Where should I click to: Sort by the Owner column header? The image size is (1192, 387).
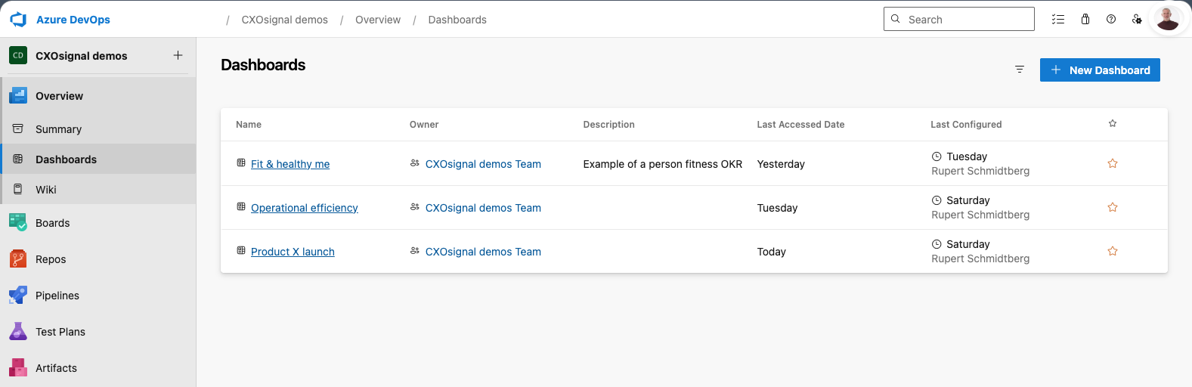424,125
